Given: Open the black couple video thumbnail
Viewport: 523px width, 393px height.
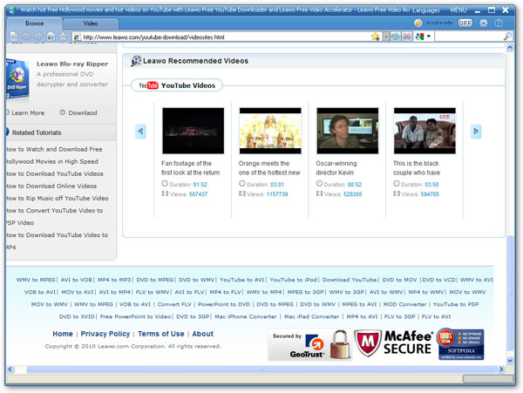Looking at the screenshot, I should click(425, 131).
